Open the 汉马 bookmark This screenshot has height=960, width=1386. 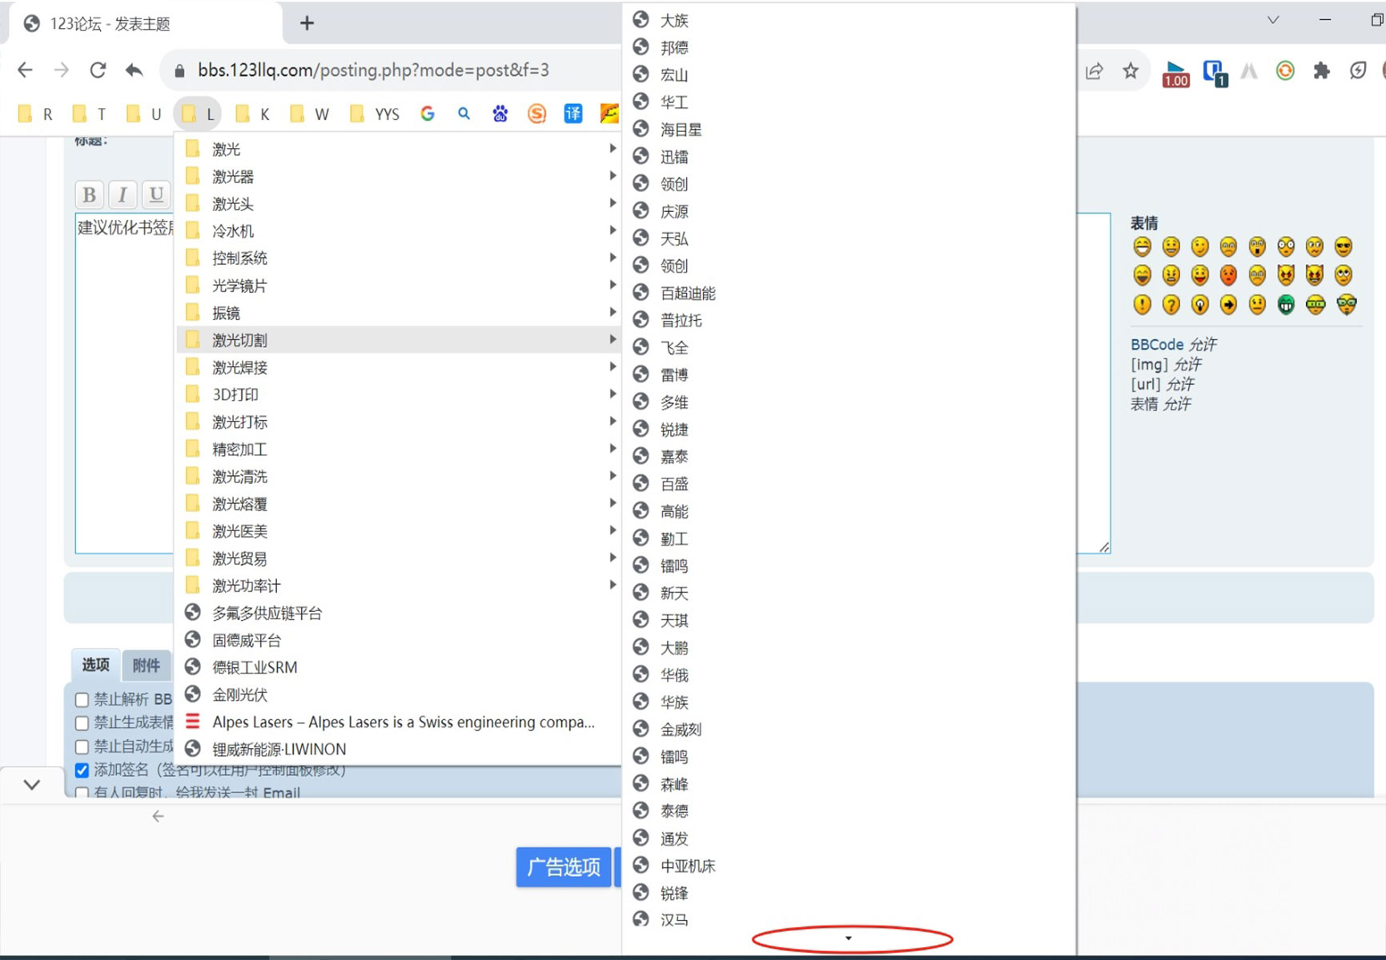849,920
